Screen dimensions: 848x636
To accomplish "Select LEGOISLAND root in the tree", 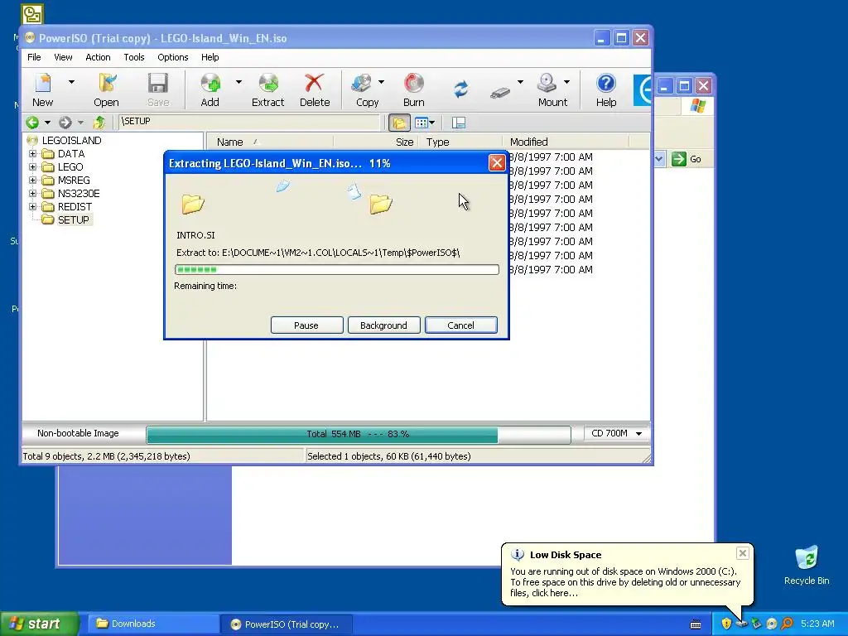I will point(71,141).
